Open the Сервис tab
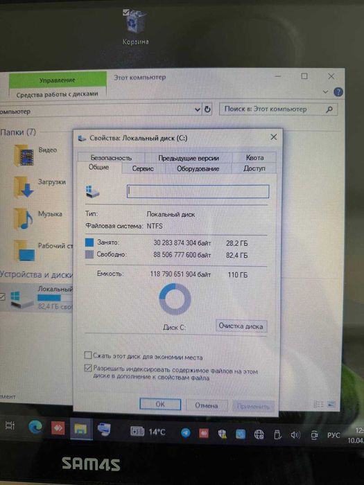This screenshot has width=364, height=485. click(x=143, y=168)
